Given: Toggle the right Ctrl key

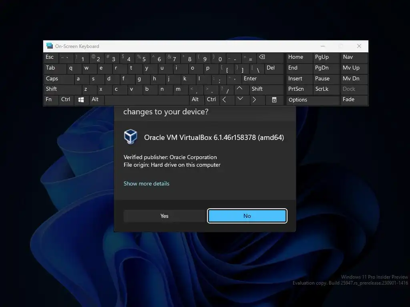Looking at the screenshot, I should coord(211,100).
